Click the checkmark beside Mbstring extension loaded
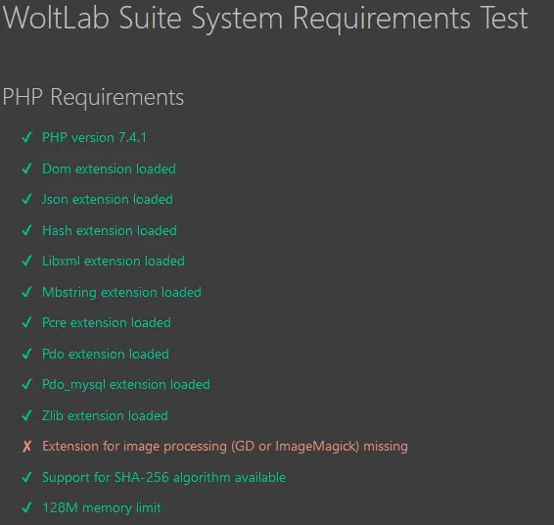Screen dimensions: 554x525 coord(26,292)
